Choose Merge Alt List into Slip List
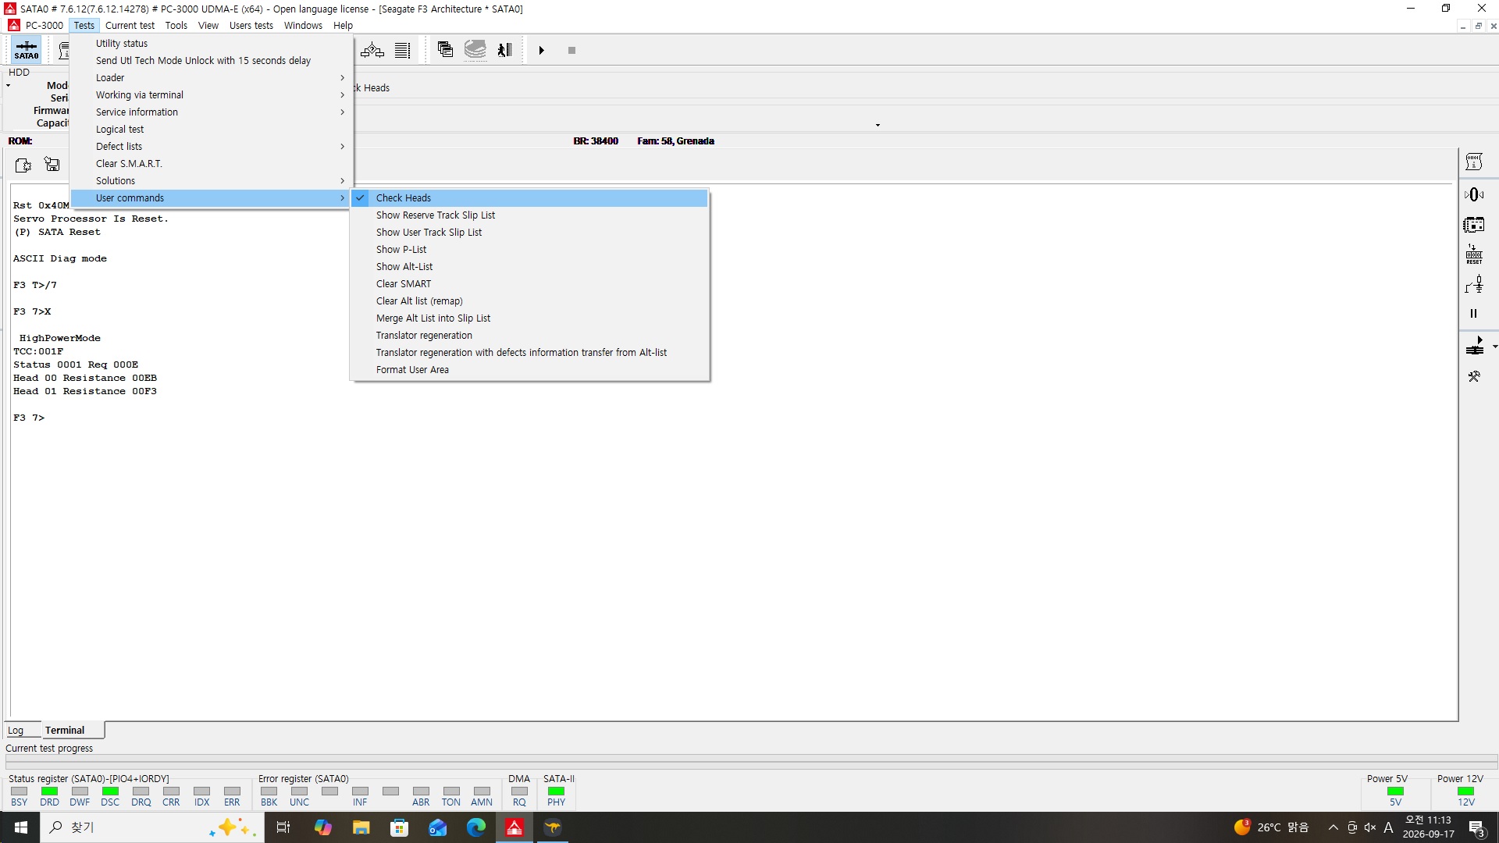 [529, 318]
